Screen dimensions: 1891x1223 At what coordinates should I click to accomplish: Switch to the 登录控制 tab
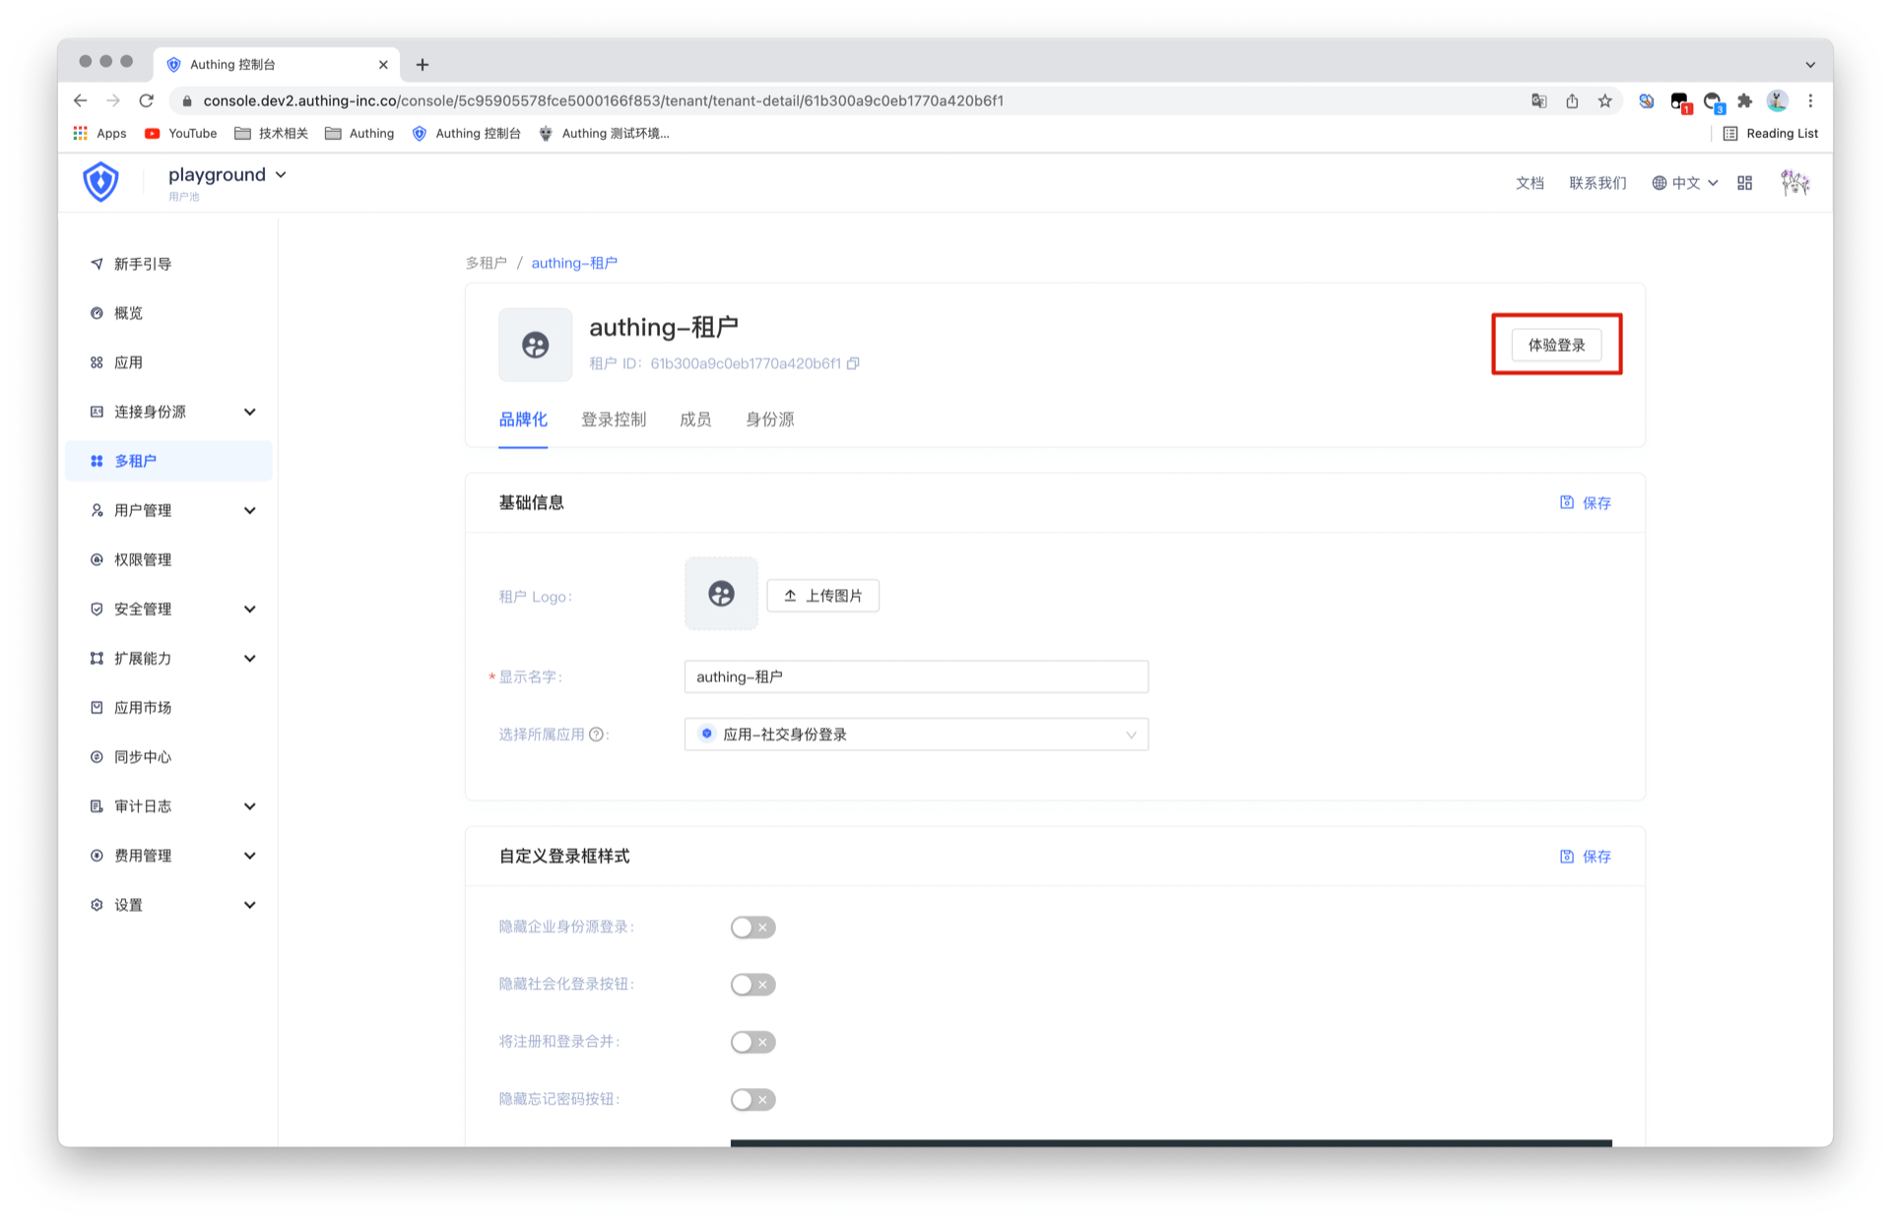point(613,419)
